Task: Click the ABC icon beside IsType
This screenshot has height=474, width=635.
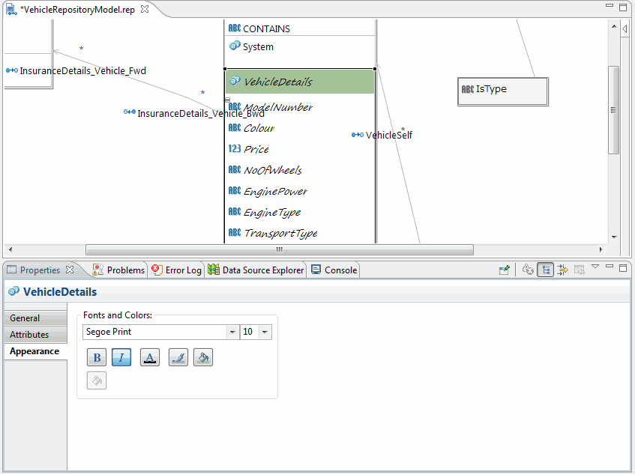Action: click(x=468, y=89)
